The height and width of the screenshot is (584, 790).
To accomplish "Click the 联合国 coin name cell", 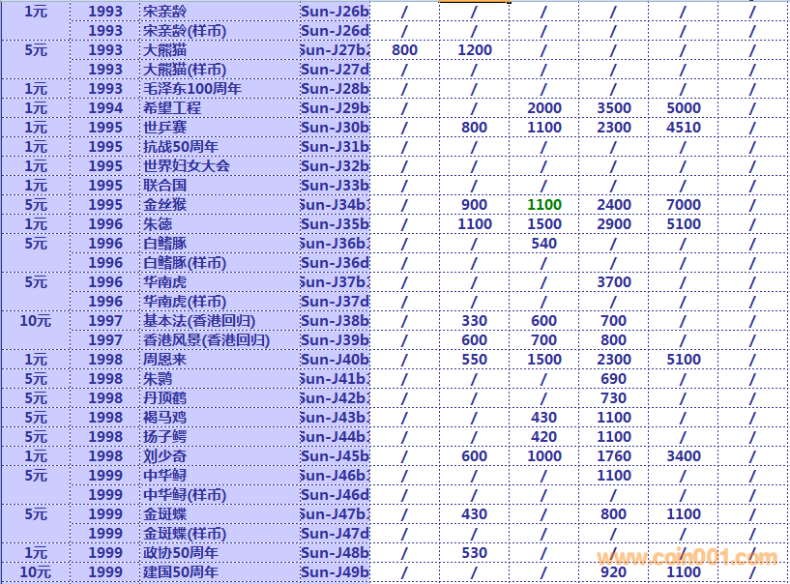I will pyautogui.click(x=165, y=186).
